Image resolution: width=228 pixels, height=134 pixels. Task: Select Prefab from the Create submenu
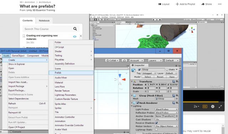71,73
